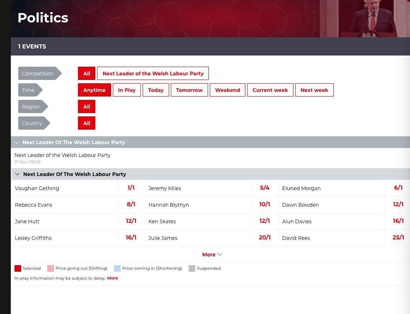This screenshot has width=410, height=314.
Task: Filter events to In Play
Action: [127, 90]
